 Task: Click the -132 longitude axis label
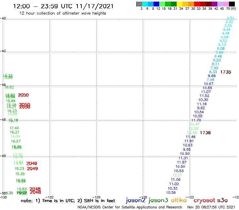[x=49, y=197]
